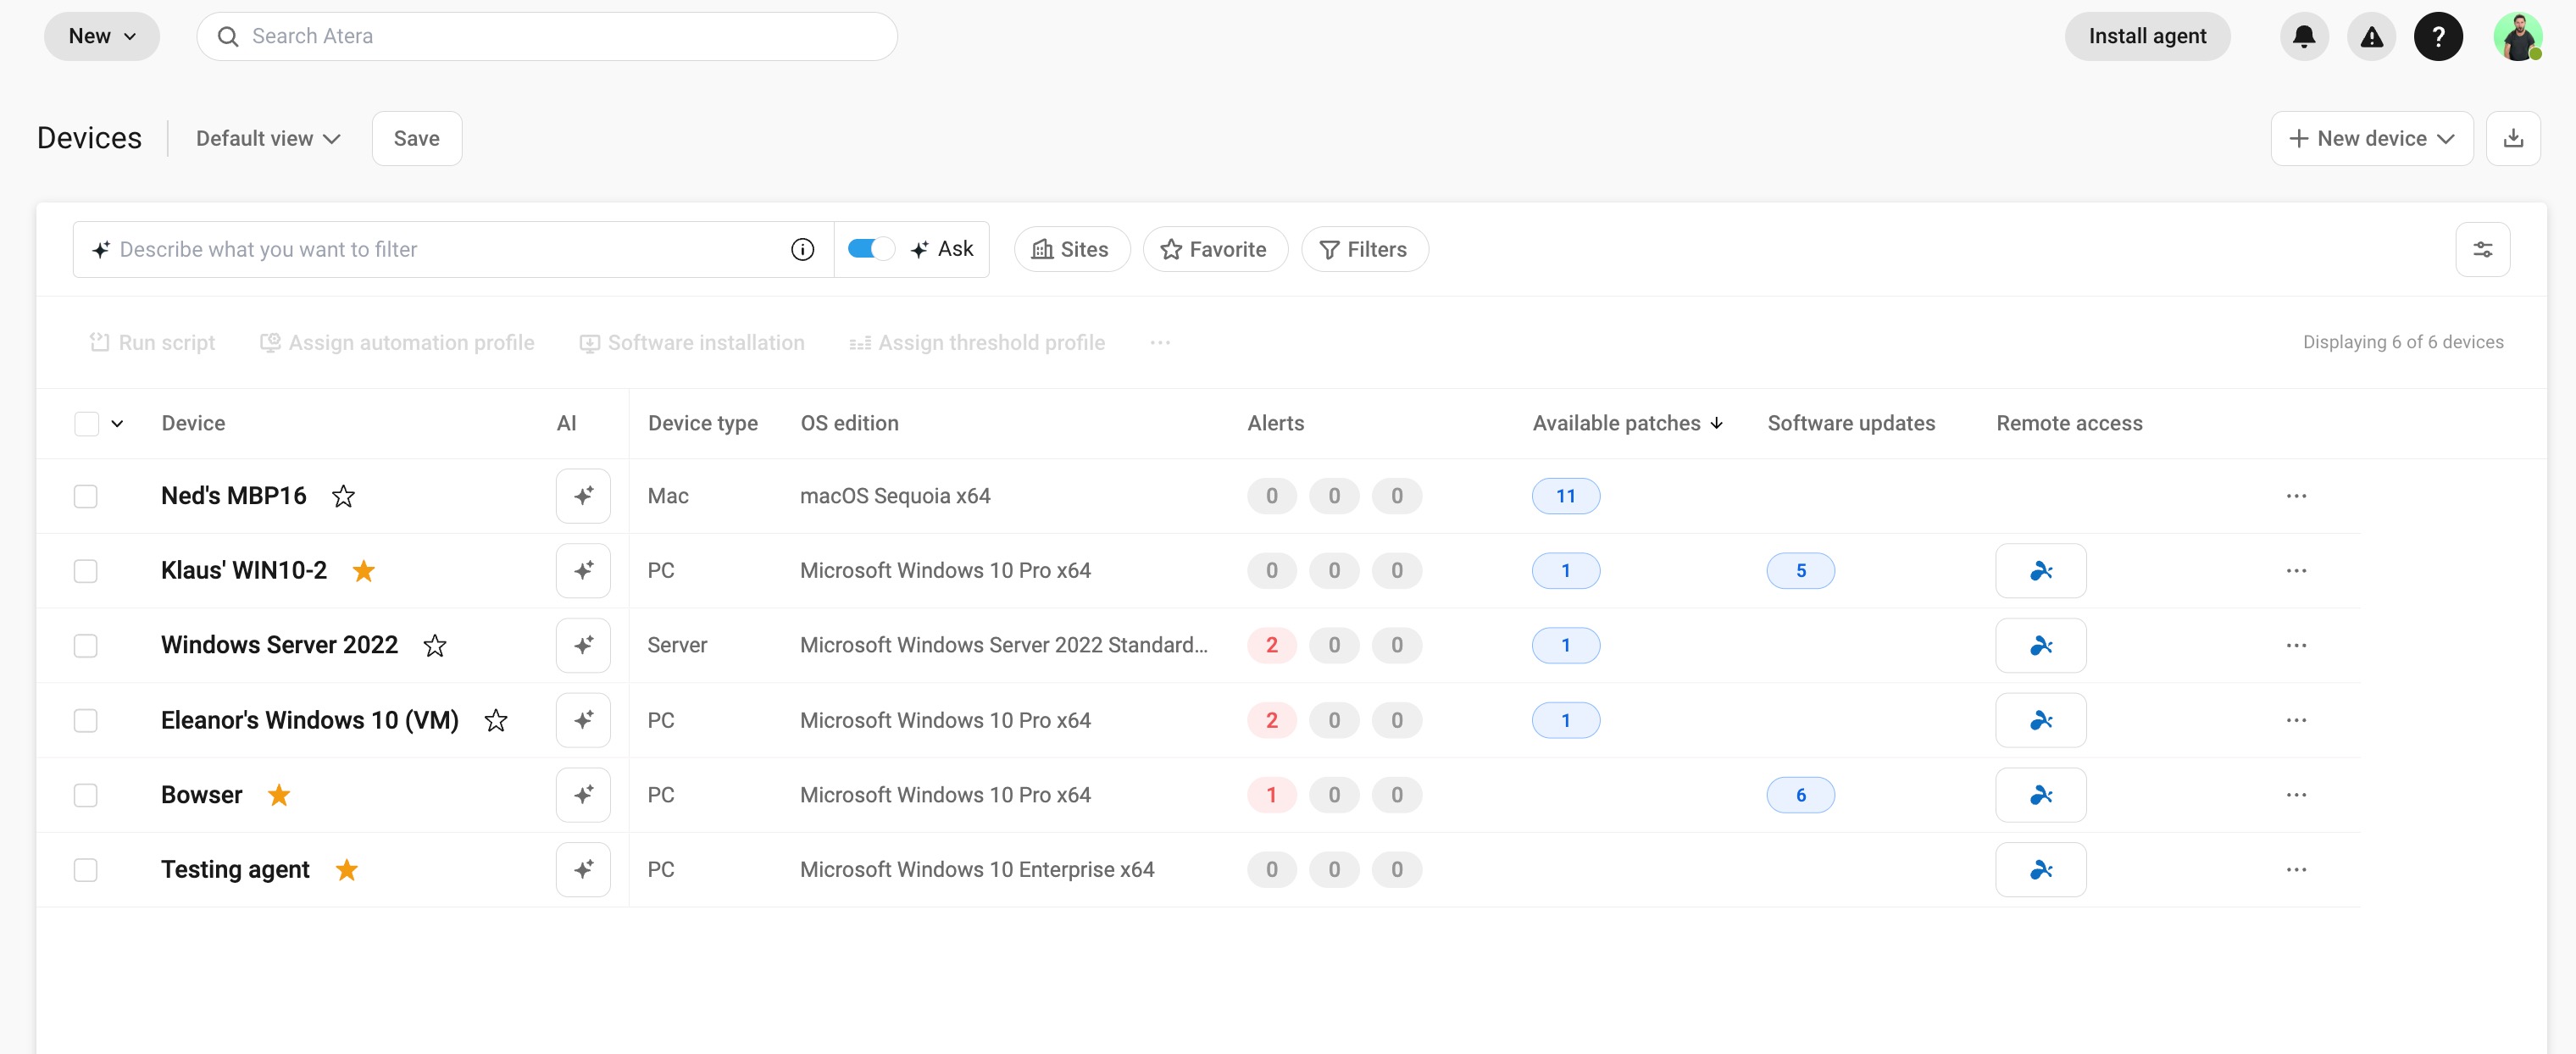This screenshot has width=2576, height=1054.
Task: Click the 6 software updates badge for Bowser
Action: pos(1800,795)
